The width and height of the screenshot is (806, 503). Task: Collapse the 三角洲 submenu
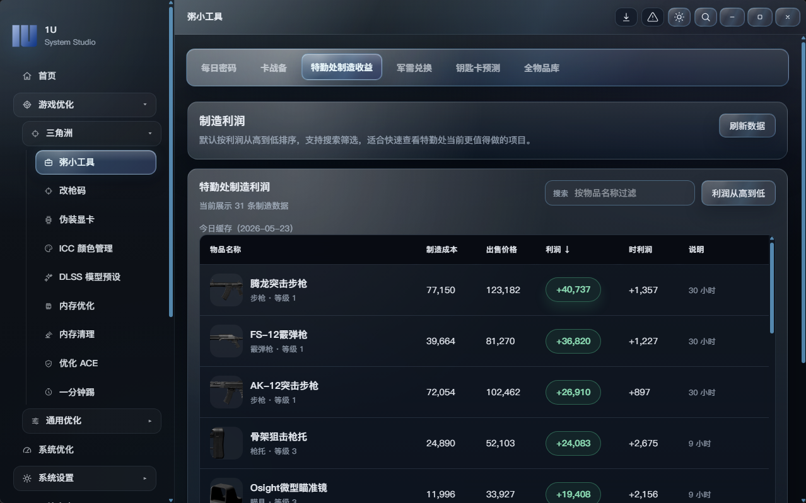point(91,133)
